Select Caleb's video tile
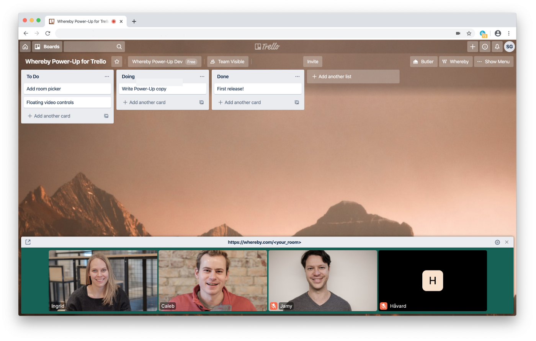Viewport: 536px width, 341px height. pyautogui.click(x=213, y=281)
